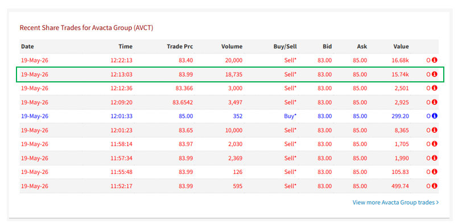458x224 pixels.
Task: Click info icon for 12:22:13 trade
Action: (434, 60)
